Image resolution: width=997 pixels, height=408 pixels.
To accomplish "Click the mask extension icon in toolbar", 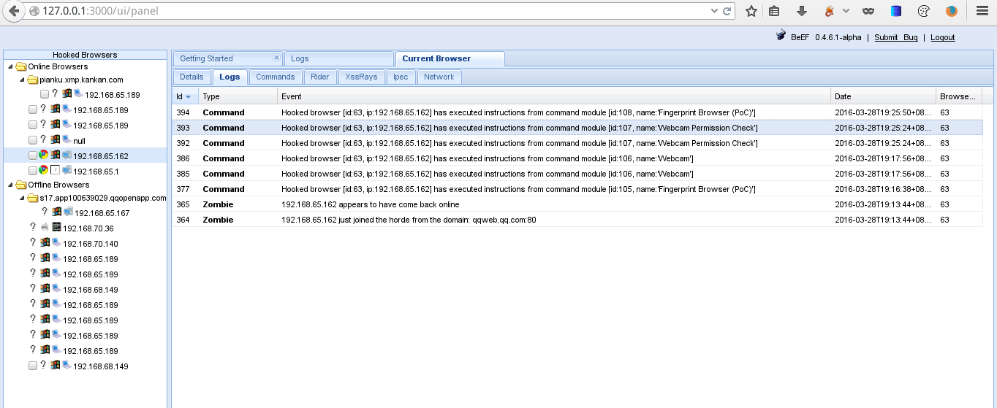I will click(868, 11).
